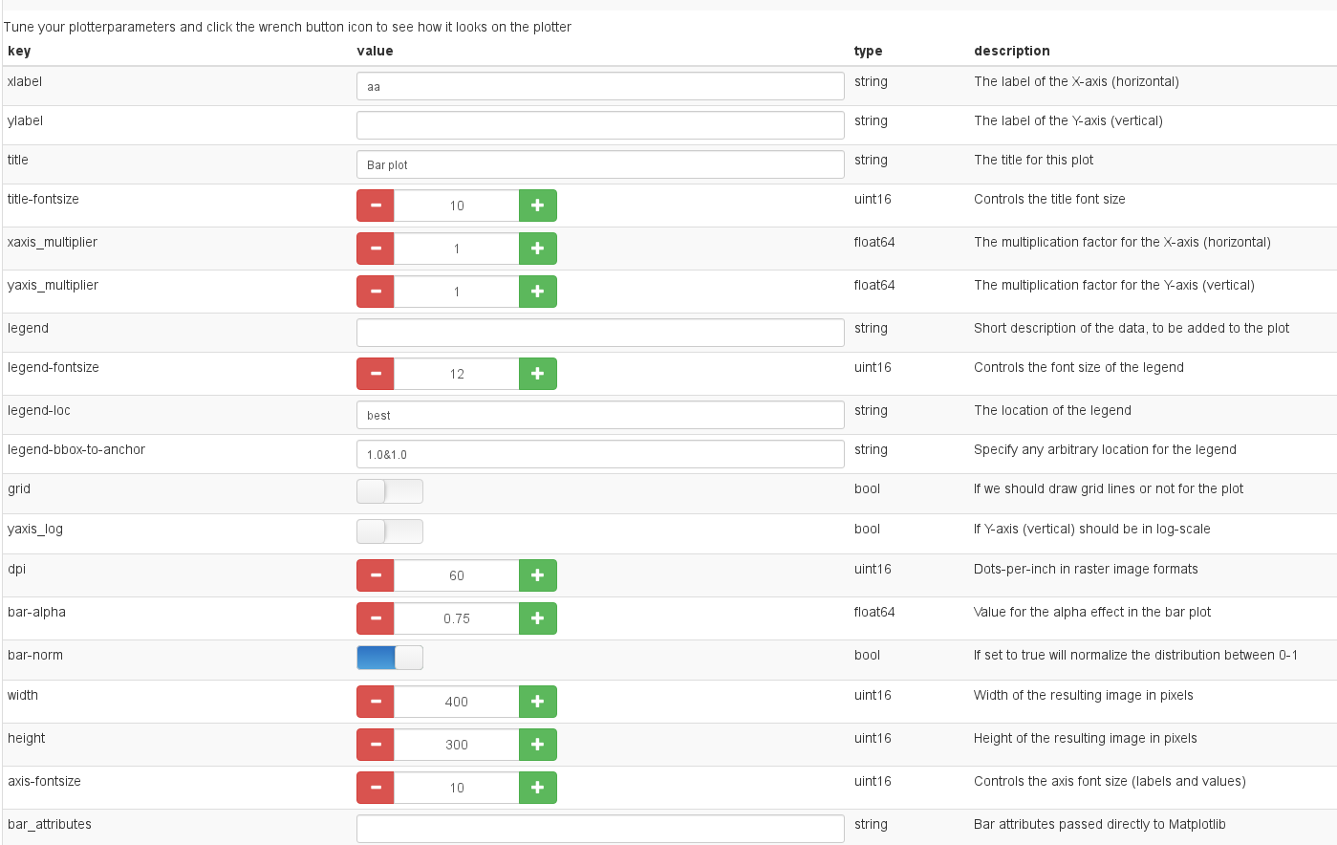
Task: Increase the title-fontsize value
Action: (538, 206)
